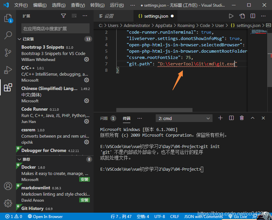Viewport: 272px width, 220px height.
Task: Switch to 问题 problems panel tab
Action: pos(108,118)
